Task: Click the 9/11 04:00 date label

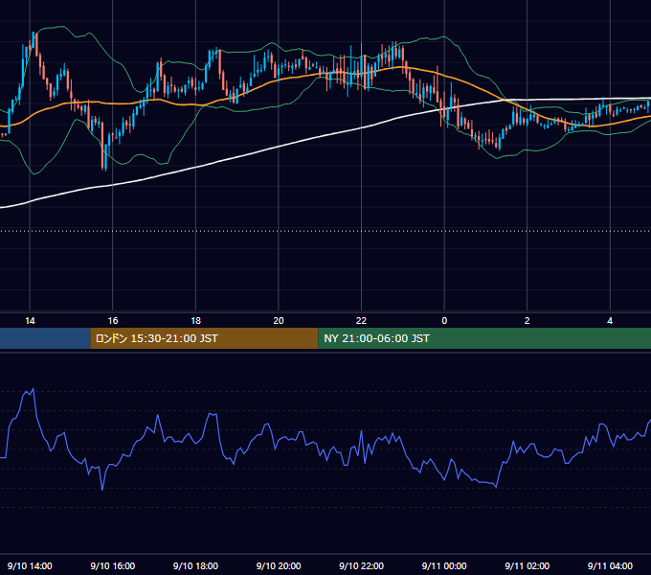Action: (x=610, y=565)
